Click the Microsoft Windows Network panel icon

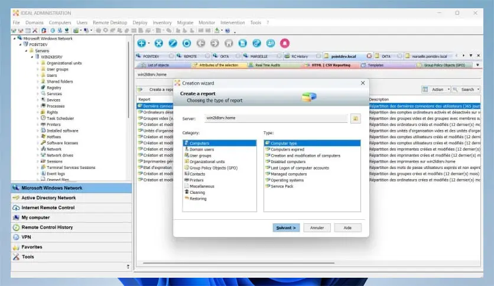16,188
